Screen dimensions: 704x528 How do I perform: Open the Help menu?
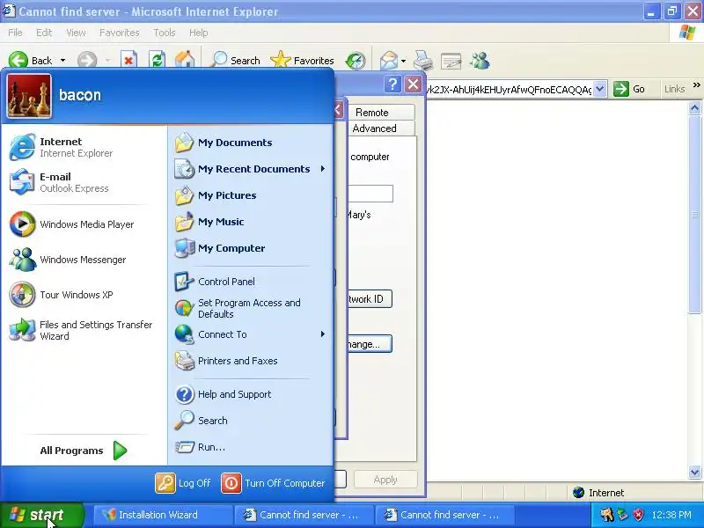click(x=199, y=33)
